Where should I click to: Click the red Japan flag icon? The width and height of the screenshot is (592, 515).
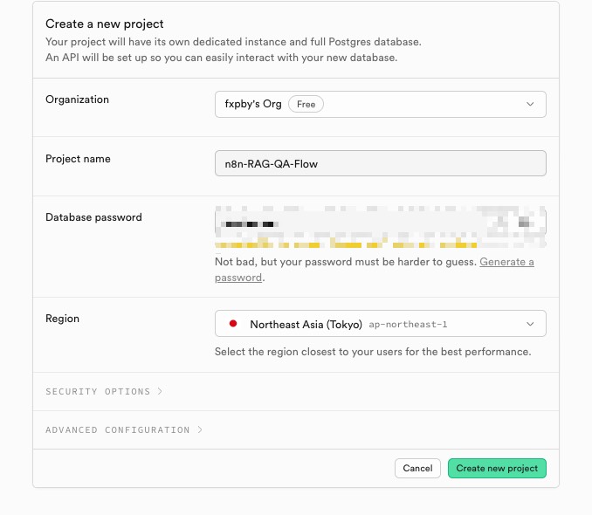[x=233, y=324]
